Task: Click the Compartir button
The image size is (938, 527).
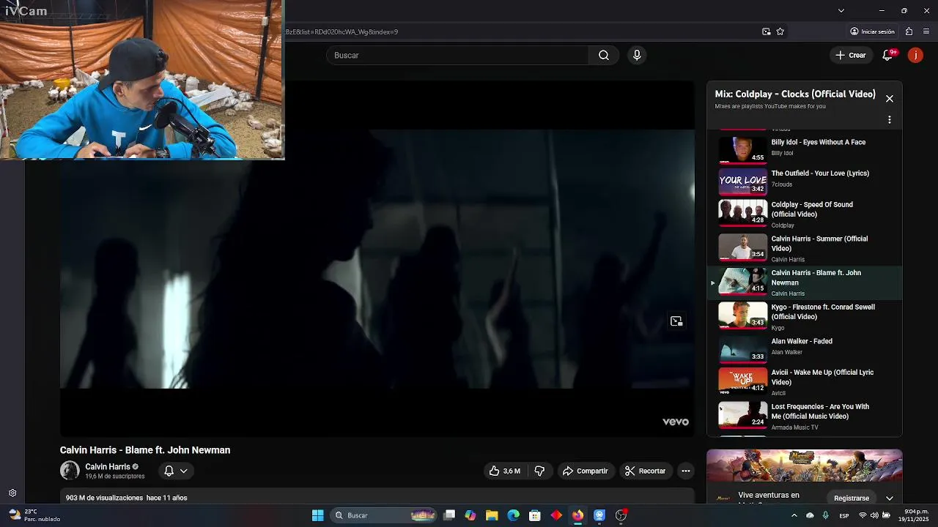Action: pyautogui.click(x=585, y=471)
